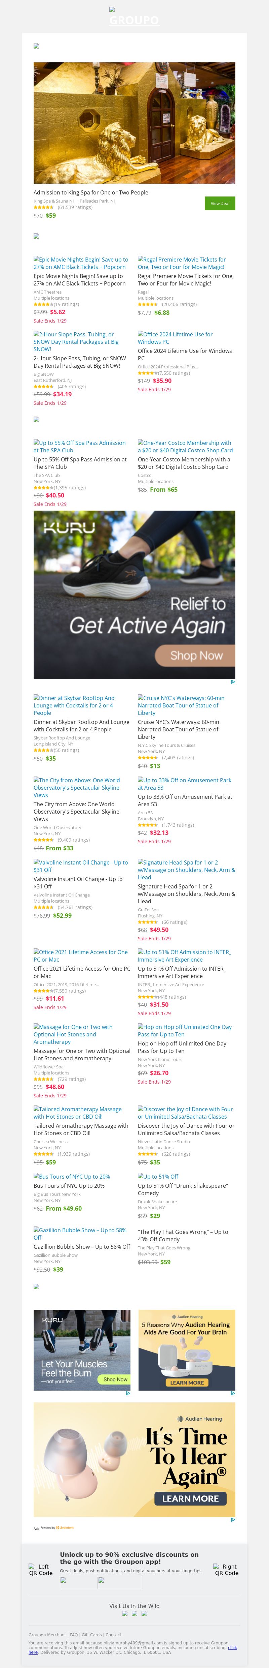Click the Right QR Code image

[226, 1570]
